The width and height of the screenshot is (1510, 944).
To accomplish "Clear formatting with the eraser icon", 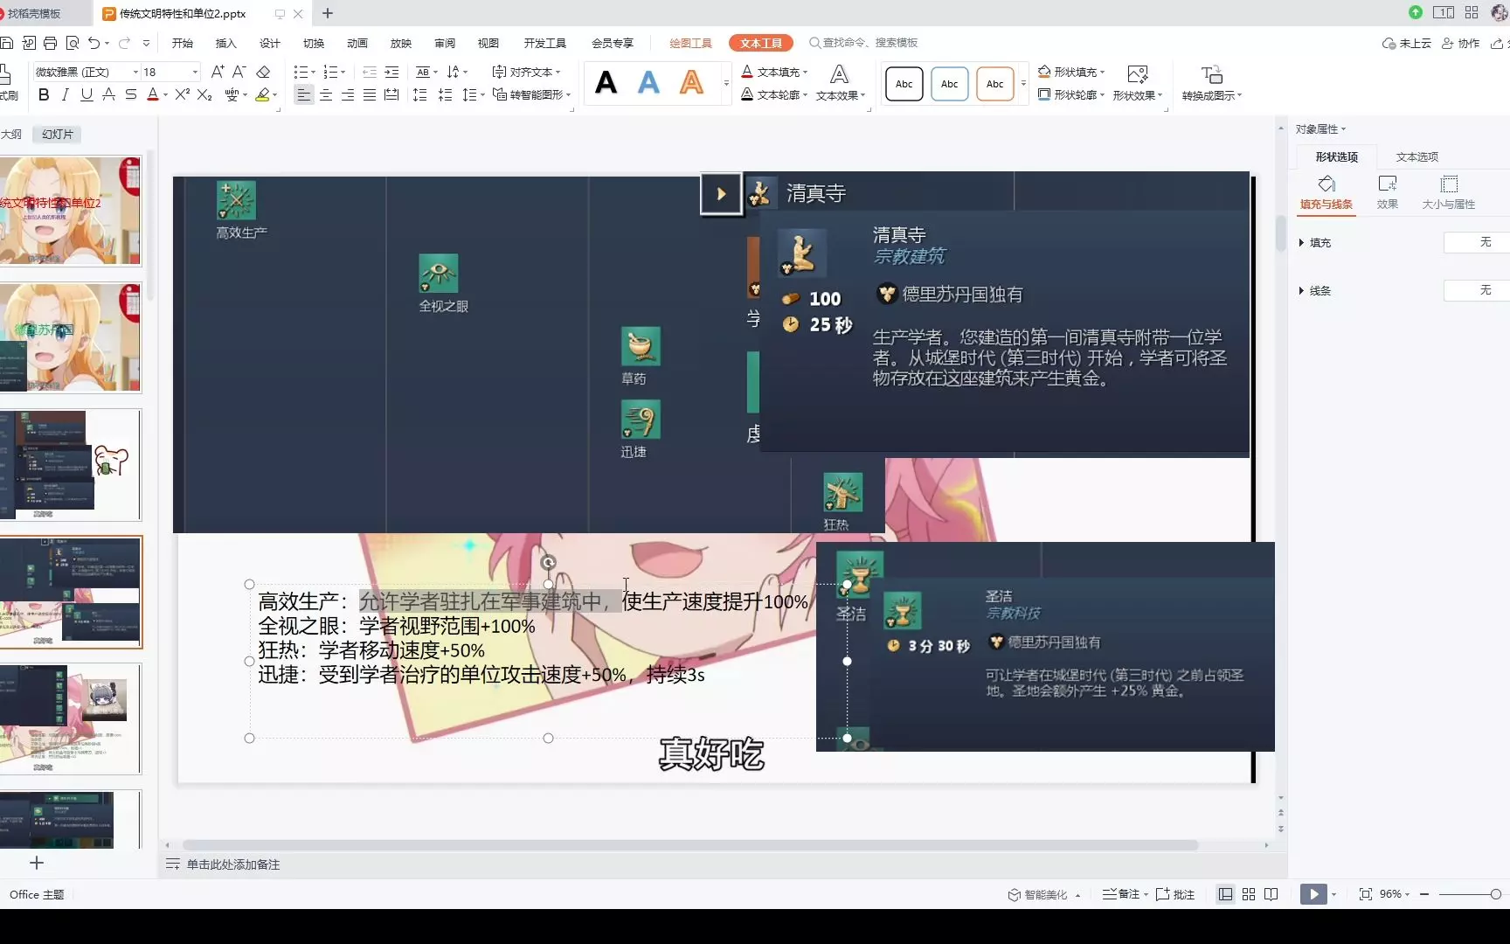I will 263,72.
